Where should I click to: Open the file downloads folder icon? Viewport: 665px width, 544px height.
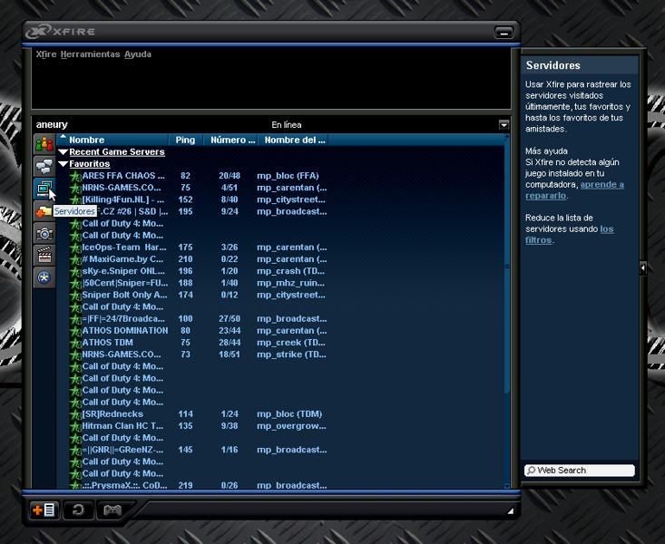click(x=44, y=210)
